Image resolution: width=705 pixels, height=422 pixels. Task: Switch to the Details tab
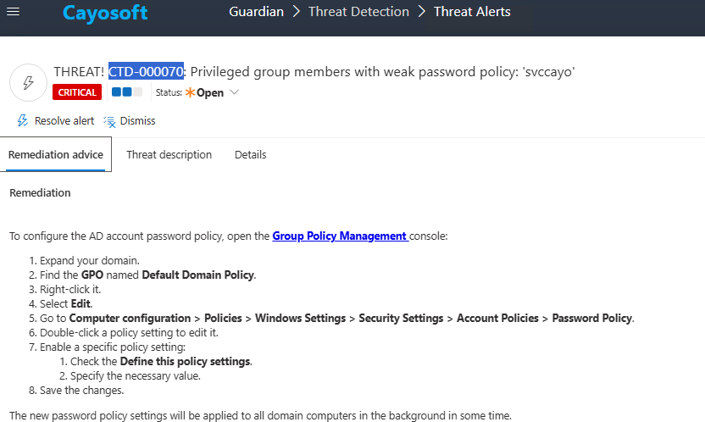pos(250,155)
